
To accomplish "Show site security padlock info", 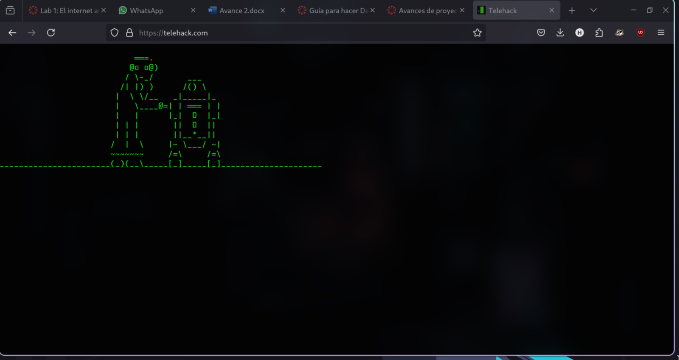I will click(129, 33).
